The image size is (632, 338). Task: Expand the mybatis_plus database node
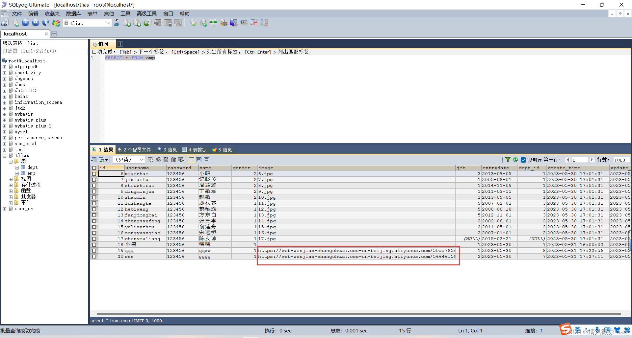click(5, 120)
